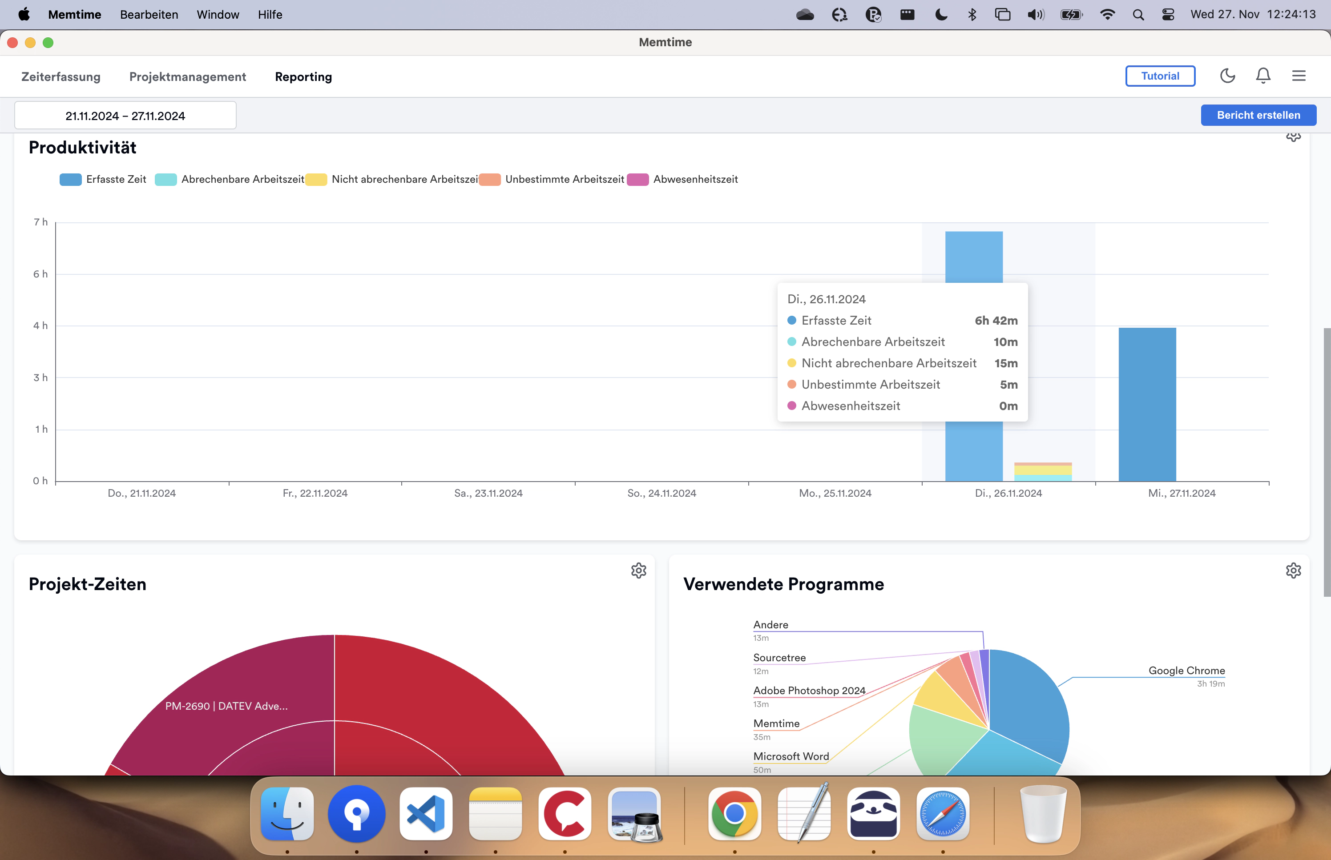Launch Visual Studio Code from dock
The height and width of the screenshot is (860, 1331).
(x=426, y=814)
